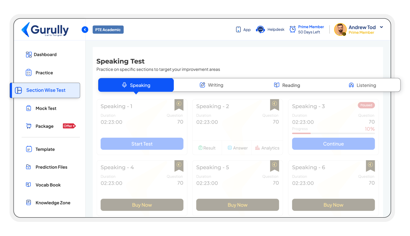The height and width of the screenshot is (236, 410).
Task: Switch to the Writing tab
Action: click(211, 85)
